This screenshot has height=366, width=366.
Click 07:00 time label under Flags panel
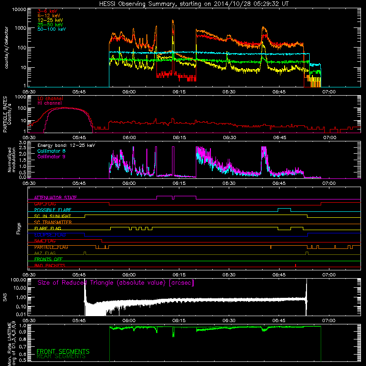(x=329, y=275)
